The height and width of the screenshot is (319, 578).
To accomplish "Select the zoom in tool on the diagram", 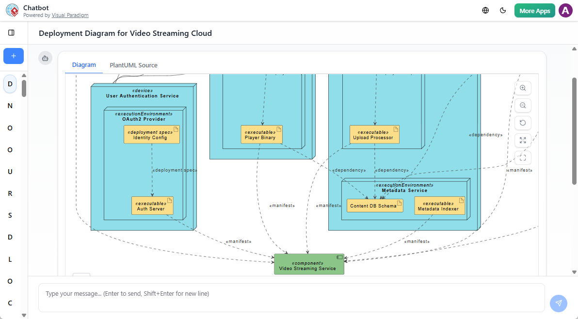I will pyautogui.click(x=523, y=88).
